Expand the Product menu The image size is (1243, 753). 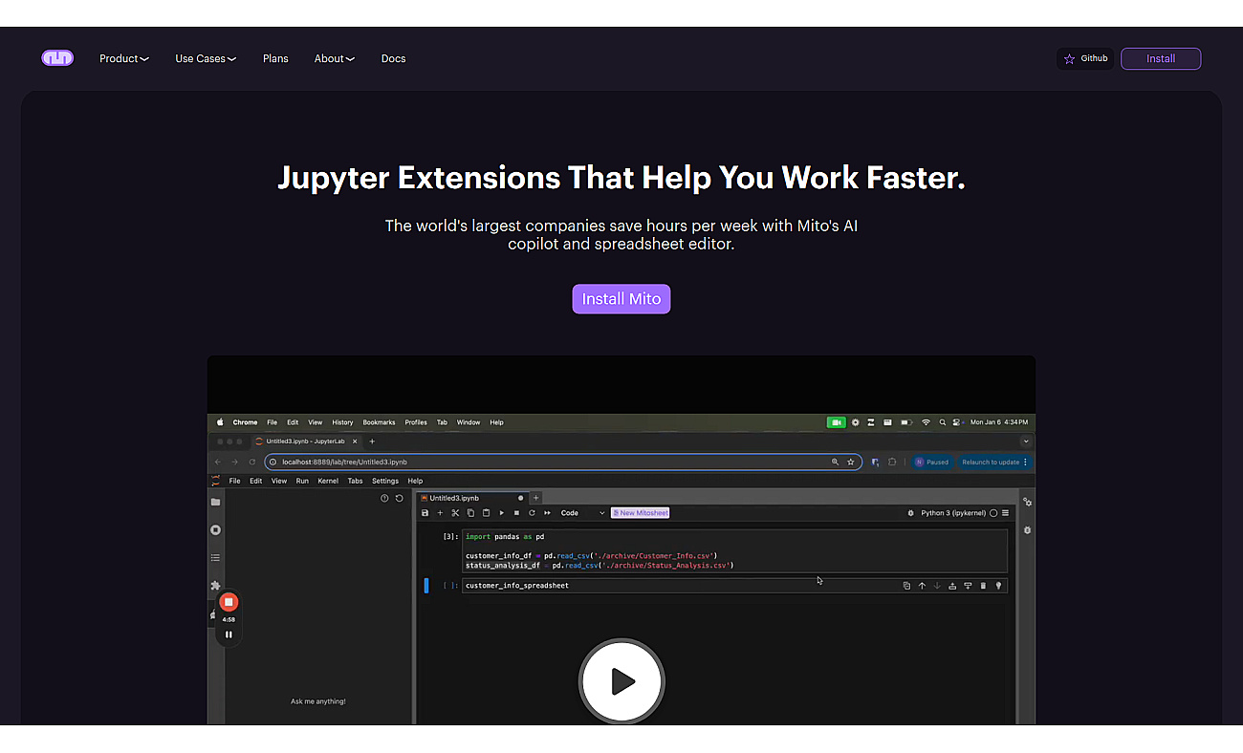(124, 58)
